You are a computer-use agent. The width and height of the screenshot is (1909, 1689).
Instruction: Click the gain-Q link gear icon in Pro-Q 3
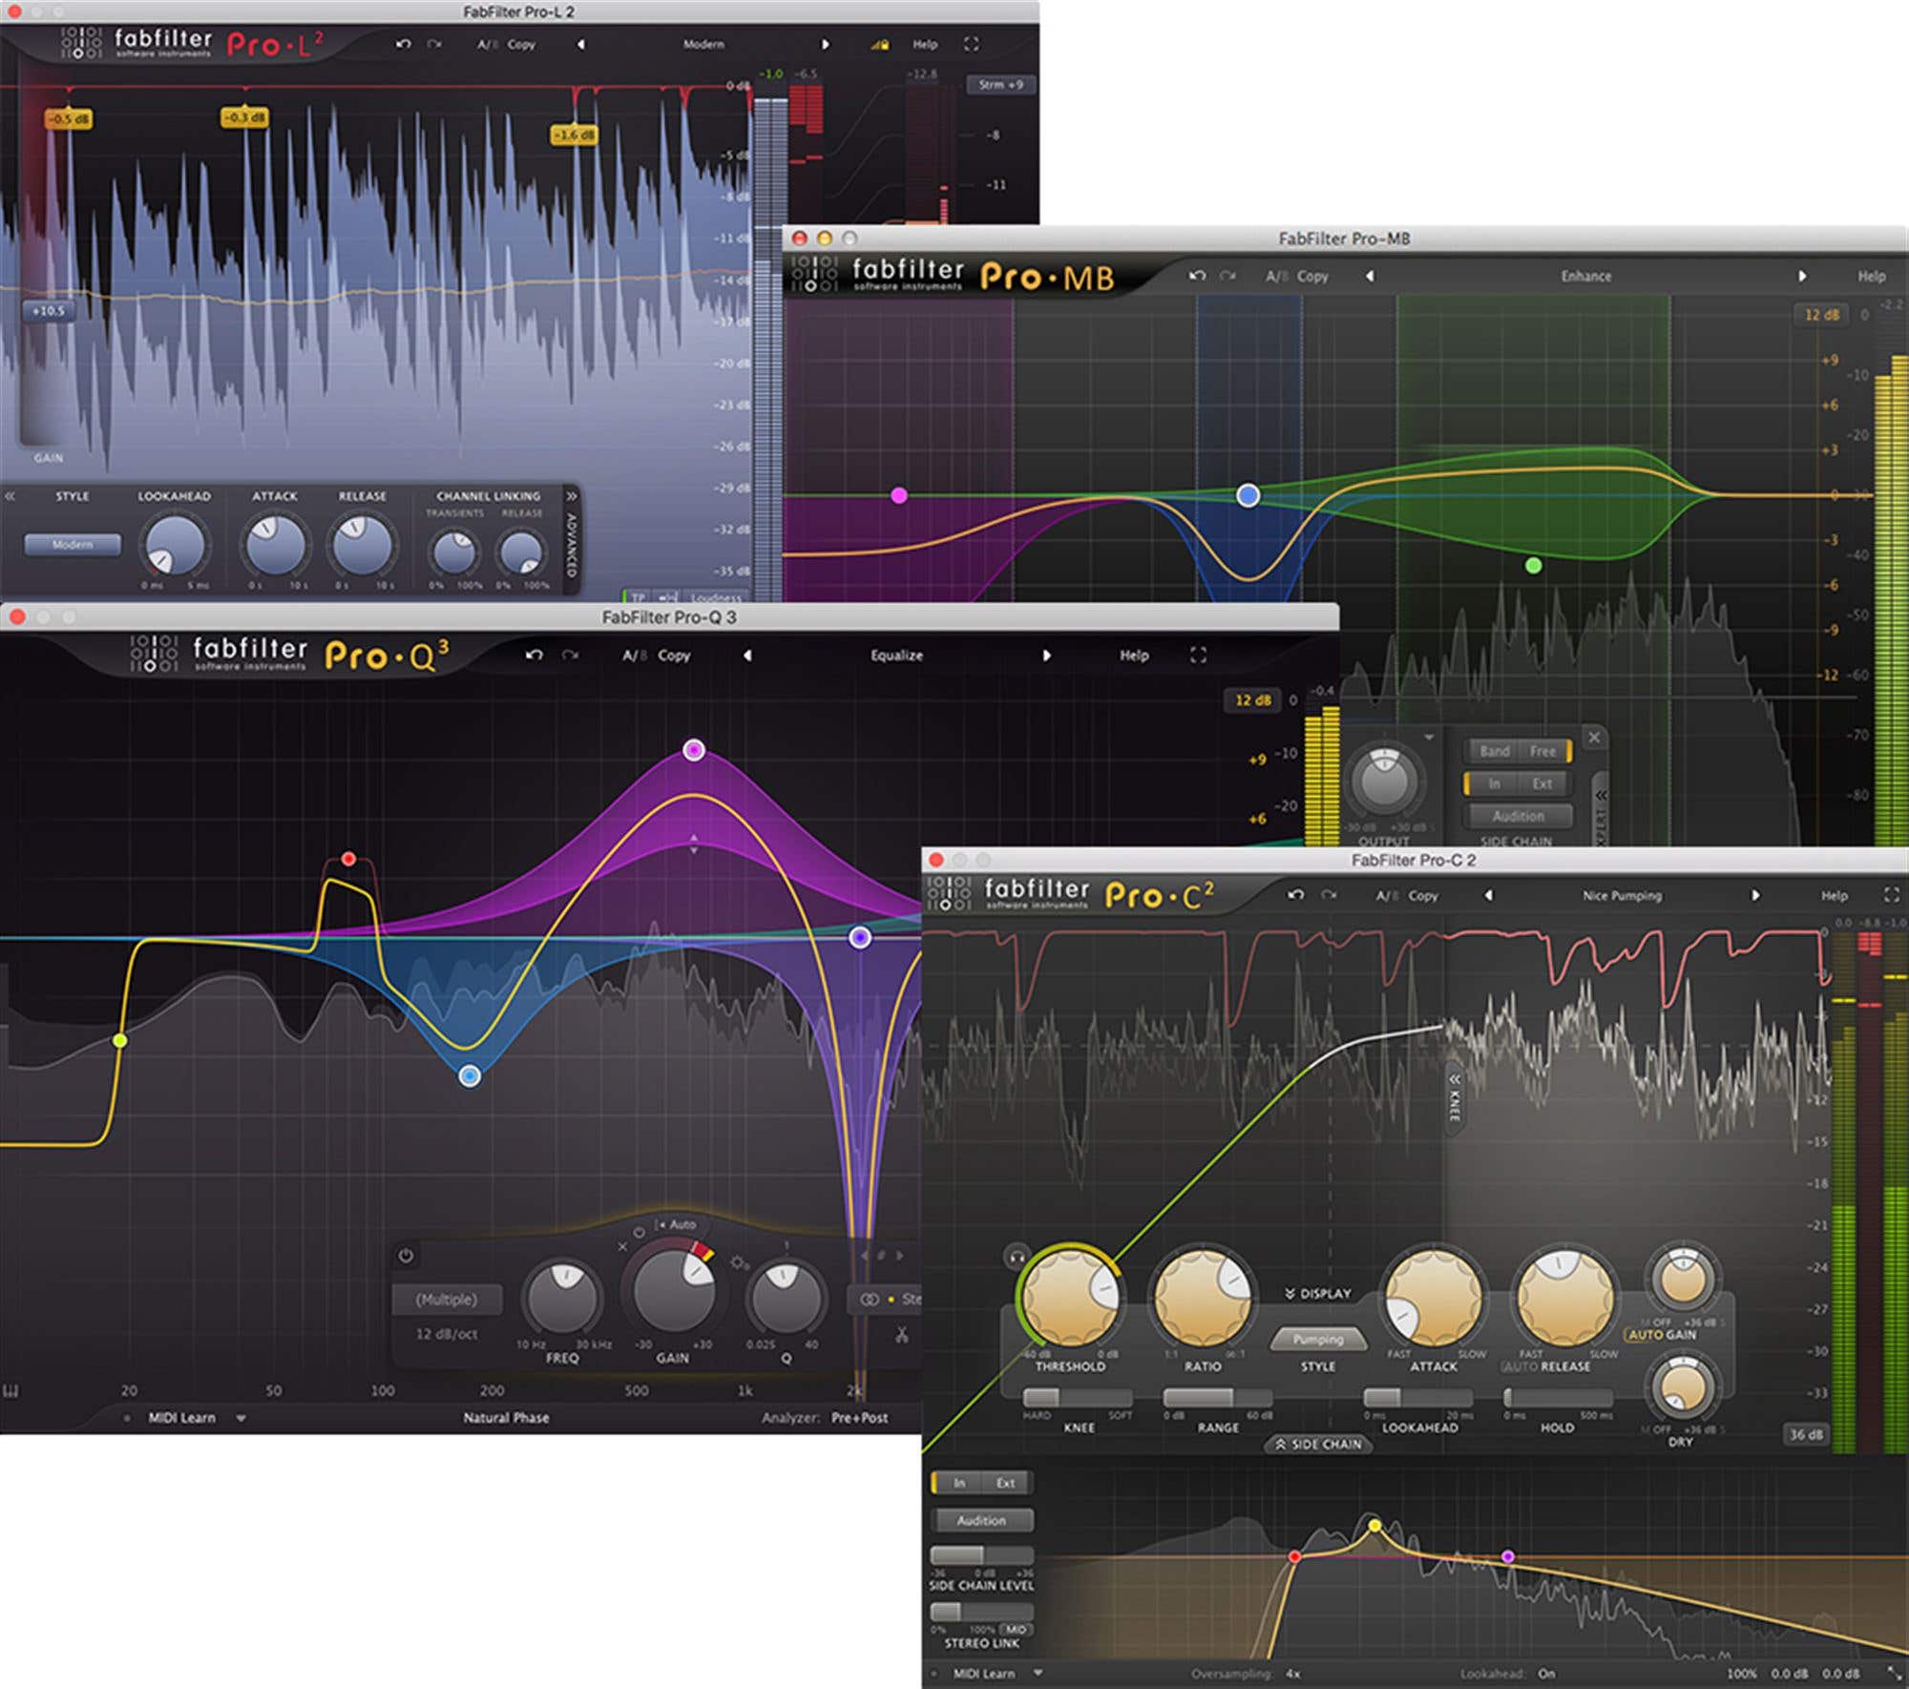click(738, 1262)
